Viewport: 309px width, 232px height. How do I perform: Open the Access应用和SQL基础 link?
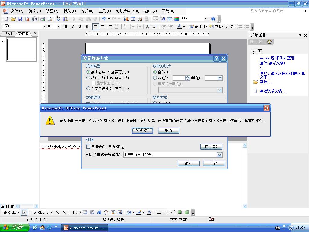(277, 58)
